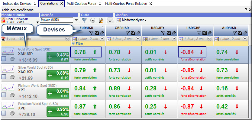
Task: Click the table icon beside EUR/USD period
Action: click(75, 39)
